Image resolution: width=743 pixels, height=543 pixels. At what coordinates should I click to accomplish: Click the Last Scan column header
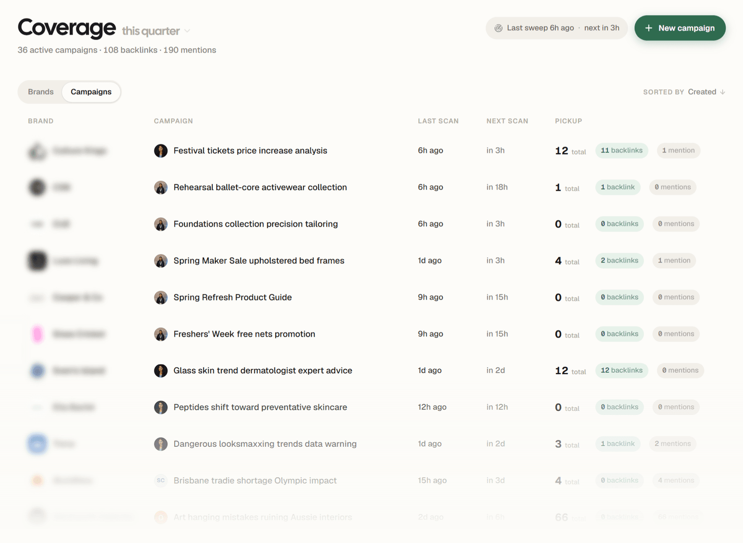tap(438, 121)
